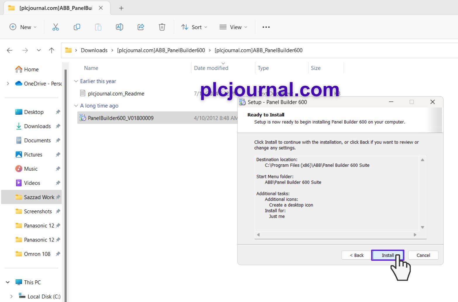Close the [plcjournal.com]ABB_PanelBui tab
458x302 pixels.
(x=101, y=8)
